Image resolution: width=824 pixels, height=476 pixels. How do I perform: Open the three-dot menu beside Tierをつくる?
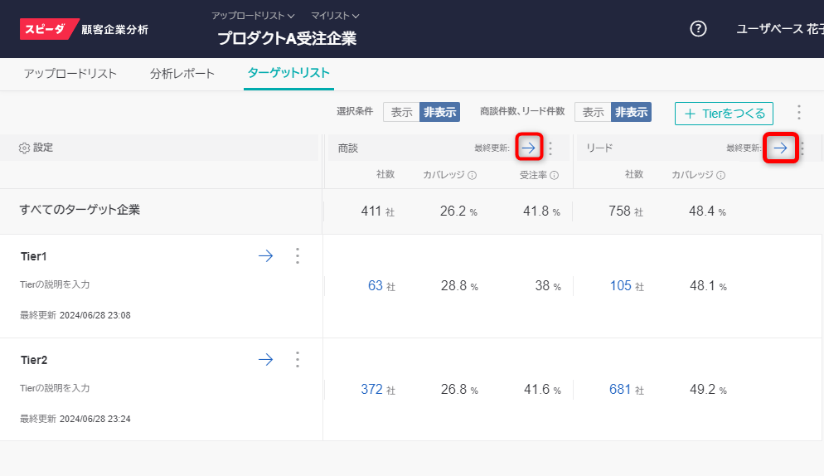(798, 113)
